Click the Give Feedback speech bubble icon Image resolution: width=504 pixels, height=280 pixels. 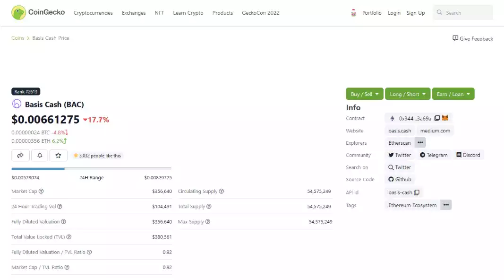pyautogui.click(x=455, y=38)
